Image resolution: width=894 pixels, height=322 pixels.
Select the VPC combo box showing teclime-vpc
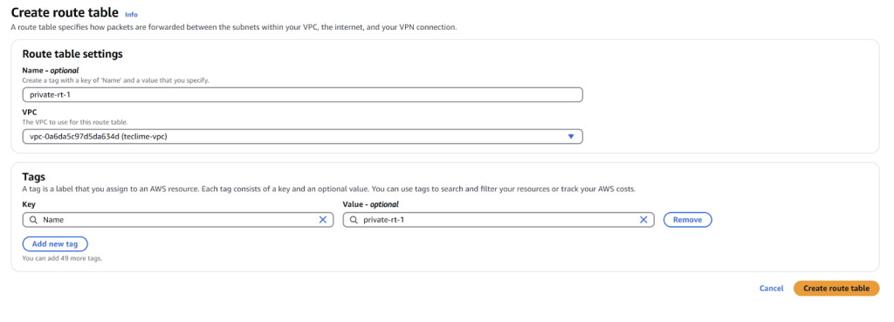[302, 137]
